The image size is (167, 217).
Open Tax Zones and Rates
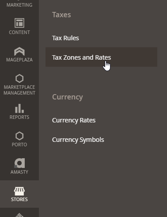[81, 57]
